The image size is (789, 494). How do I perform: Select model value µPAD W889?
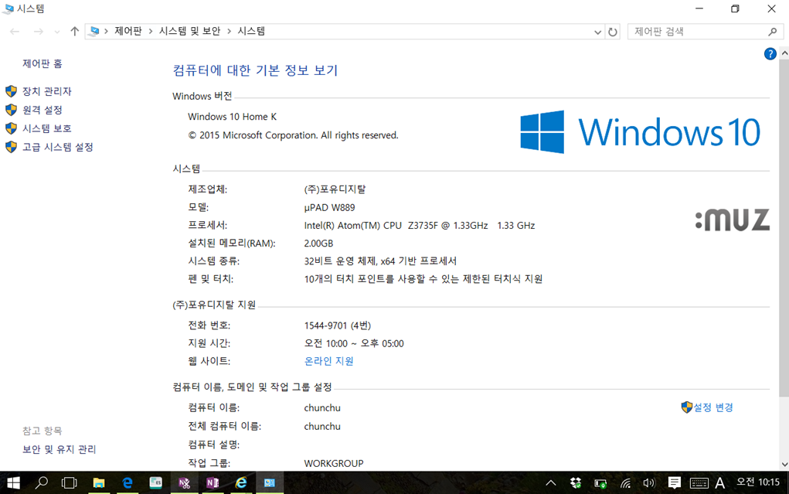click(x=329, y=207)
